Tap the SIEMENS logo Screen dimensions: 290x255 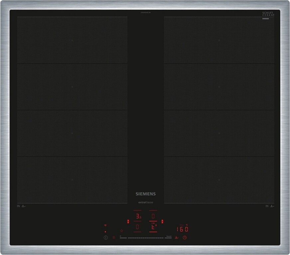pyautogui.click(x=146, y=194)
